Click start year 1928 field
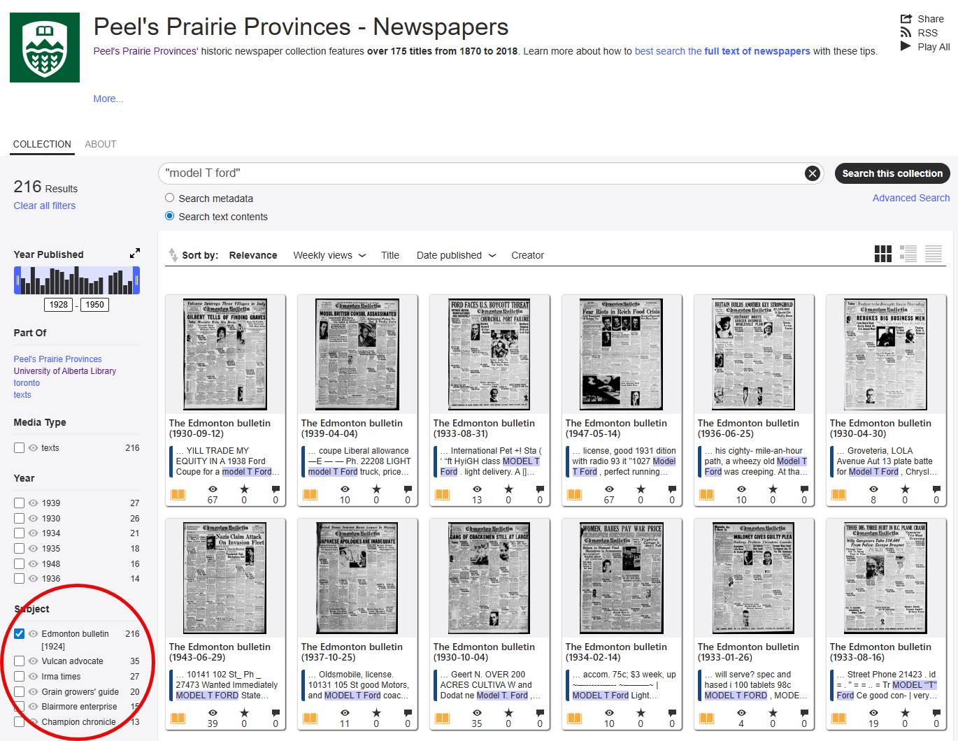958x741 pixels. 59,305
